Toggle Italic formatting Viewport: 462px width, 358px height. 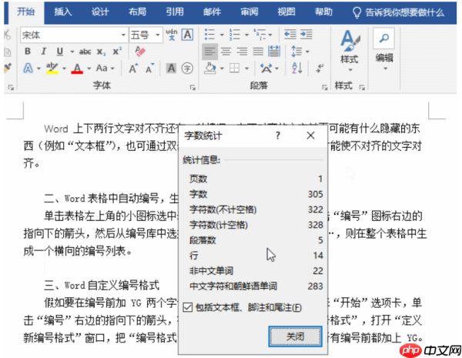[44, 52]
